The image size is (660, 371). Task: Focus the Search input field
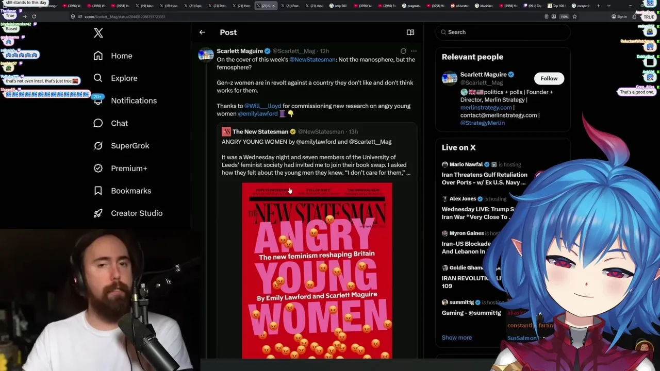pos(503,32)
